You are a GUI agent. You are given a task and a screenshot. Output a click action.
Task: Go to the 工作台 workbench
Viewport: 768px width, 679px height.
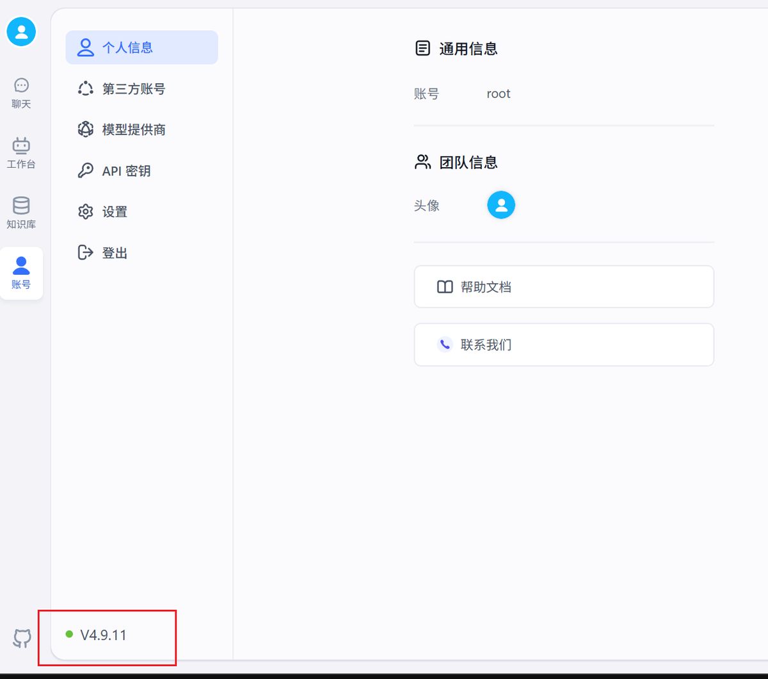click(x=22, y=152)
